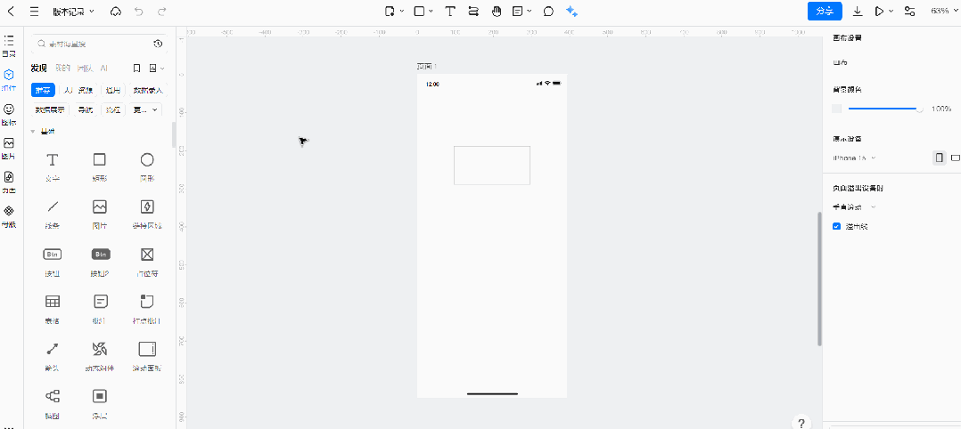Switch to the AI tab in library
Image resolution: width=961 pixels, height=429 pixels.
(x=103, y=68)
